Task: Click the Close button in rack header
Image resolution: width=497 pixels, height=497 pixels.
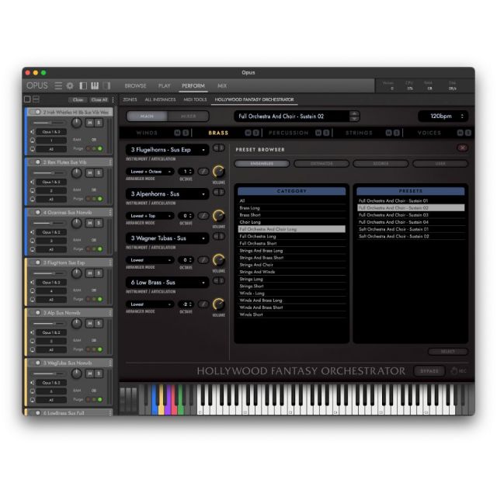Action: click(78, 100)
